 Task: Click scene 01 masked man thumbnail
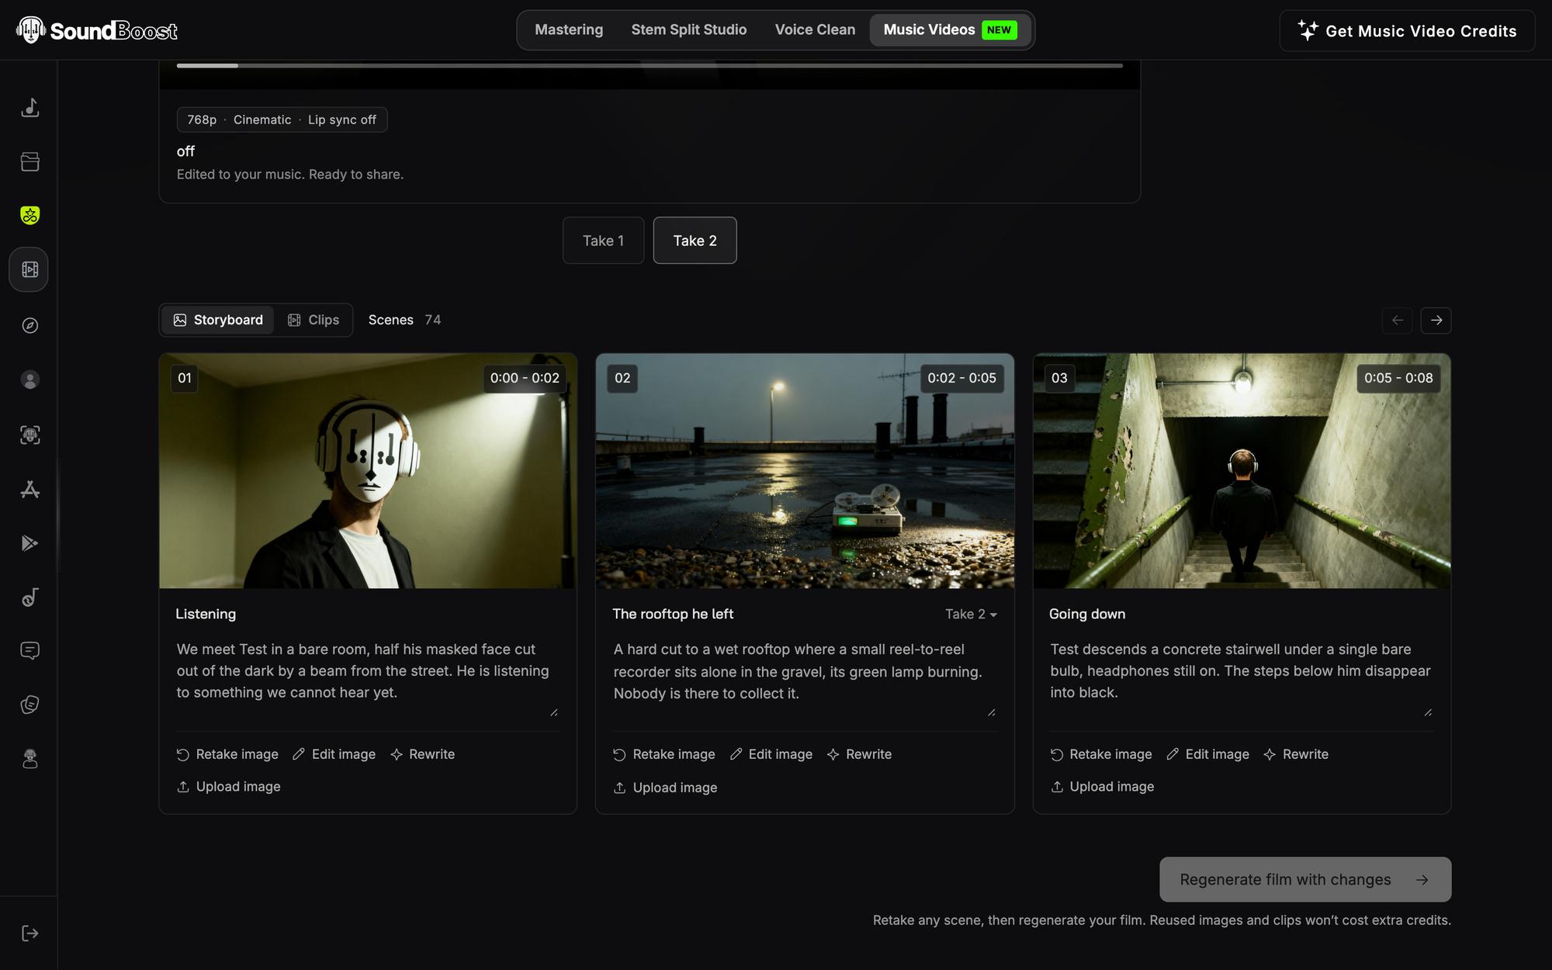coord(368,471)
